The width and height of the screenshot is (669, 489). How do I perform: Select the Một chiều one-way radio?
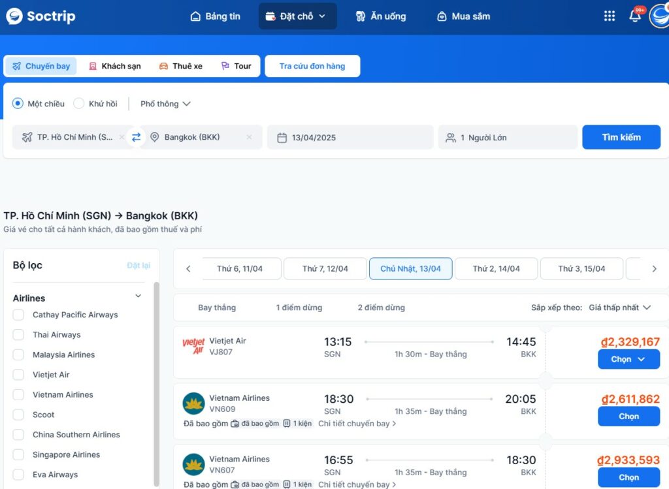pyautogui.click(x=18, y=104)
